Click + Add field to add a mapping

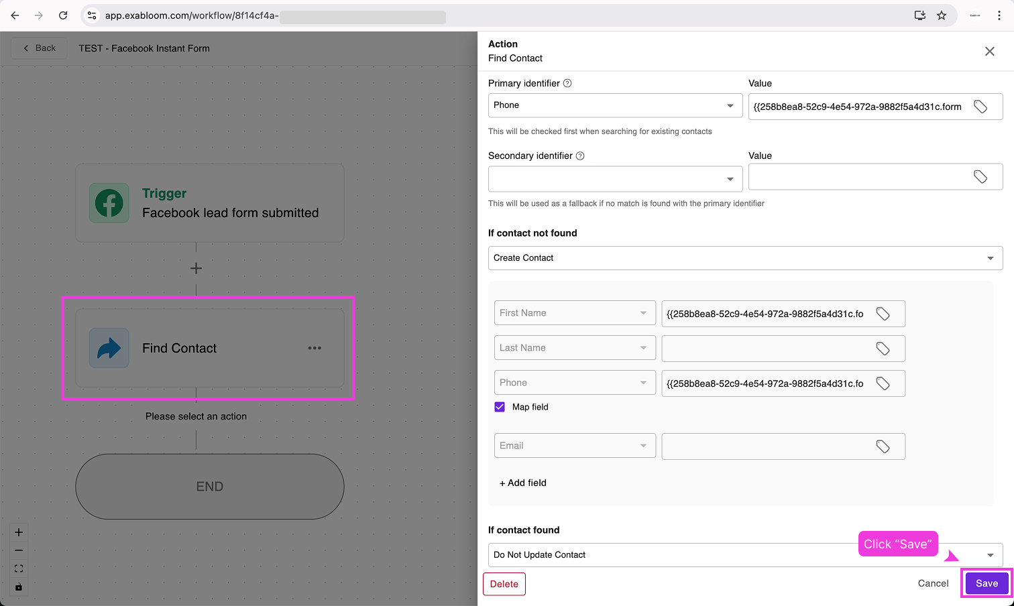[x=522, y=483]
